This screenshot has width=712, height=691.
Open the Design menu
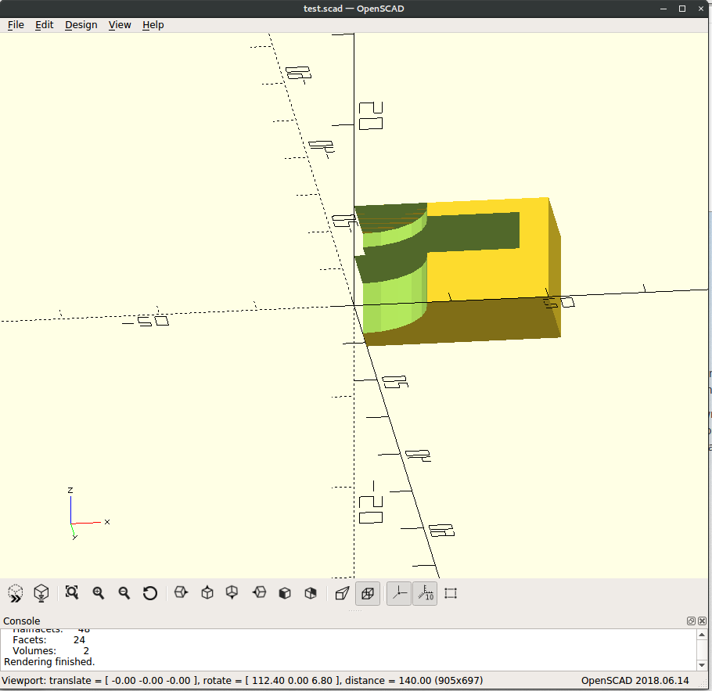tap(81, 24)
